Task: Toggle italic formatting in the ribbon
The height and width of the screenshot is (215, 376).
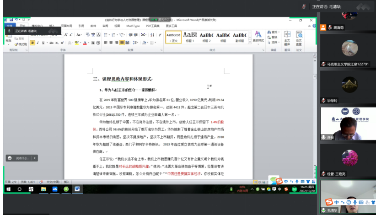Action: click(38, 43)
